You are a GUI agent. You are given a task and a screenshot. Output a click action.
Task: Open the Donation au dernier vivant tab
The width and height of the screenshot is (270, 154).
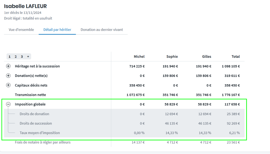102,30
